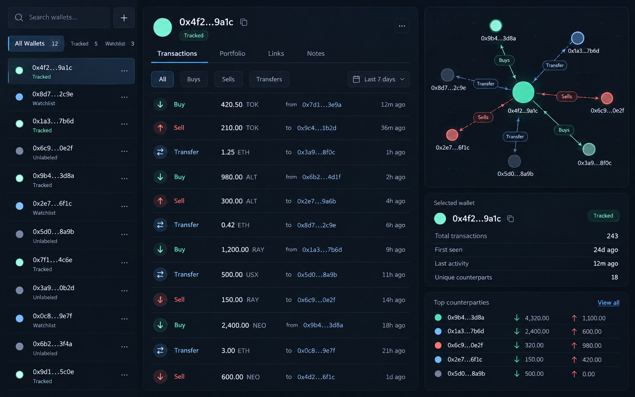Click the large wallet avatar in header
This screenshot has height=397, width=635.
tap(163, 27)
